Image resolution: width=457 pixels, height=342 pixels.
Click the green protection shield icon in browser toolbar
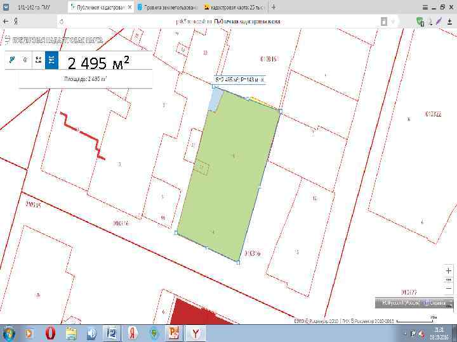click(x=420, y=22)
